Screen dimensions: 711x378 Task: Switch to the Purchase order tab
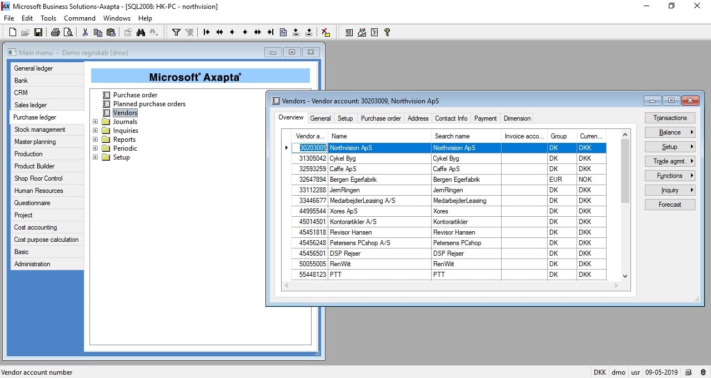pyautogui.click(x=381, y=118)
